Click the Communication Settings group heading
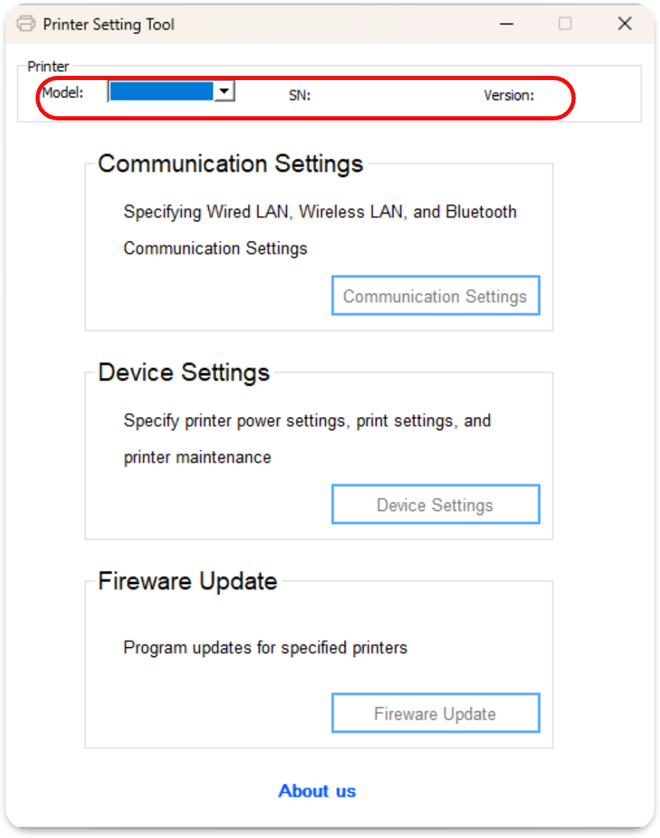This screenshot has height=838, width=660. pyautogui.click(x=230, y=164)
